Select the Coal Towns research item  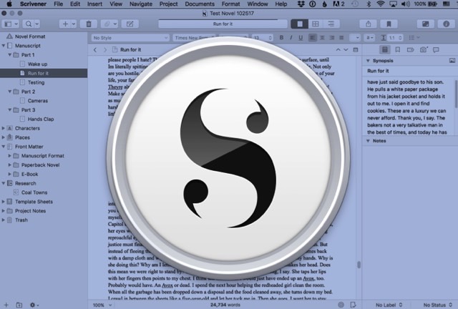click(34, 192)
